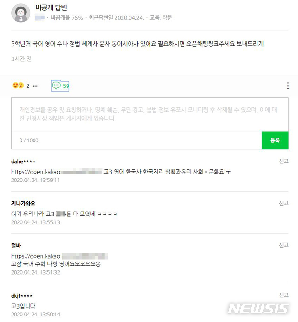
Task: Click the green 등록 submit button
Action: [x=275, y=140]
